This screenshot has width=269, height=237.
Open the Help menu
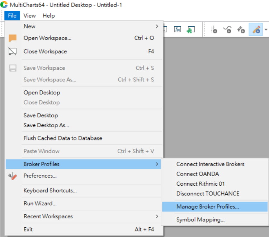point(49,16)
